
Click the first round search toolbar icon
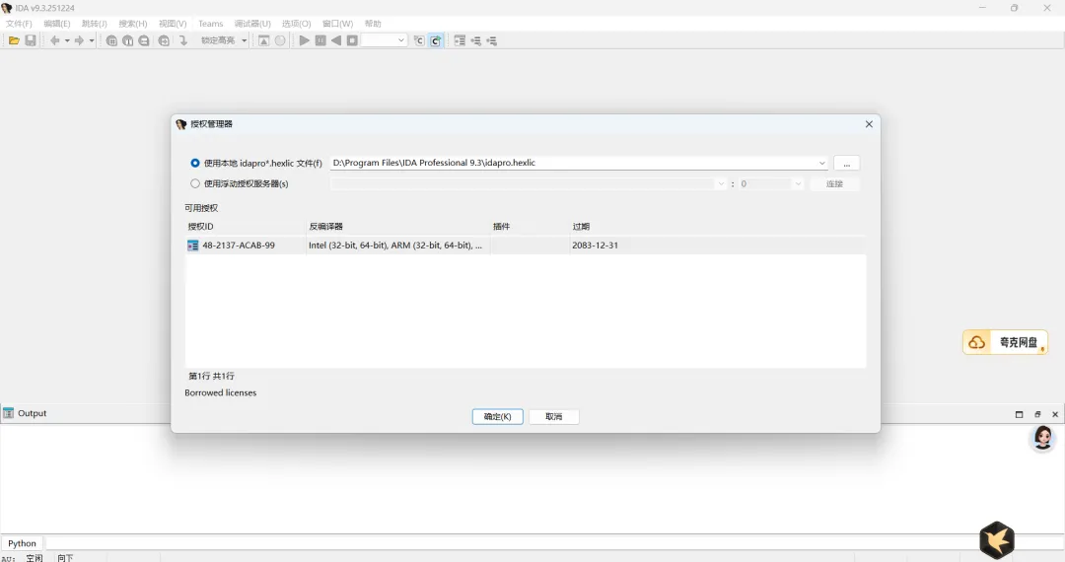point(111,40)
